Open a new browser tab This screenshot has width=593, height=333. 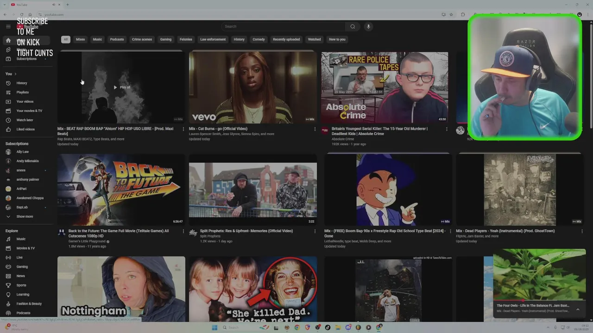click(x=68, y=5)
